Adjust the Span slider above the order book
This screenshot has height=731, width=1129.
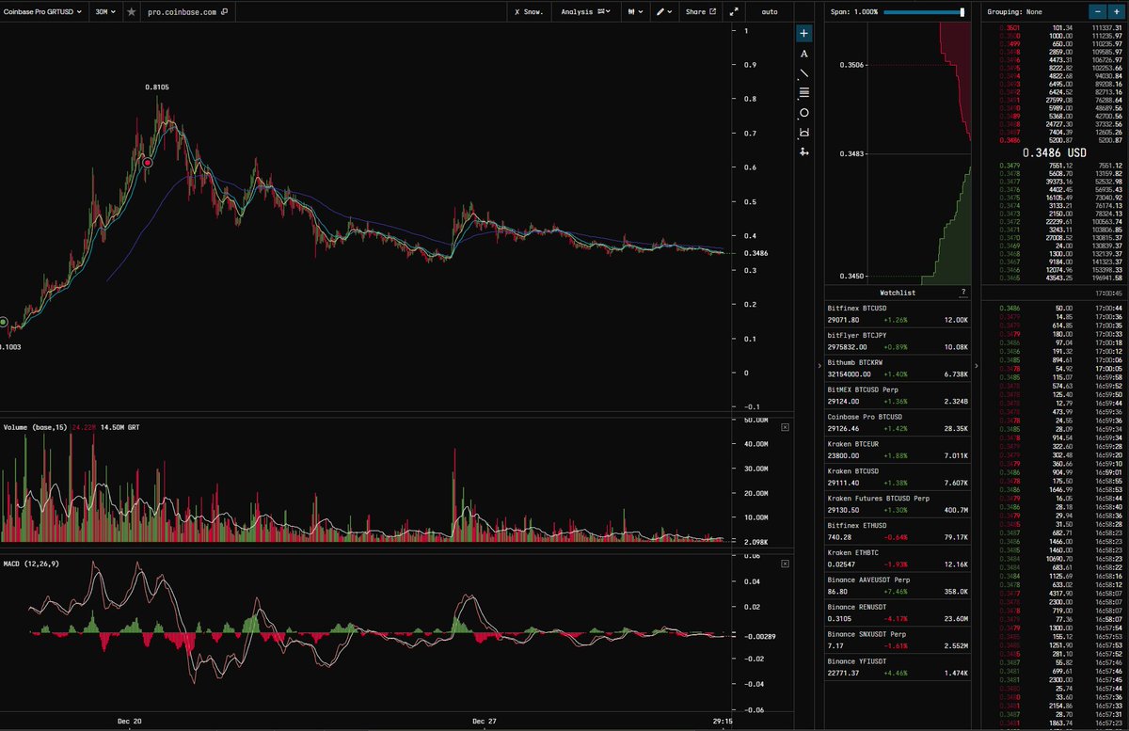pos(961,12)
